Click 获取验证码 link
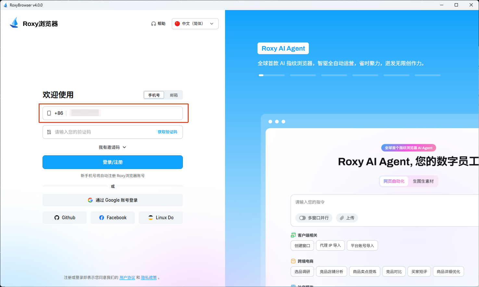This screenshot has height=287, width=479. pyautogui.click(x=168, y=132)
